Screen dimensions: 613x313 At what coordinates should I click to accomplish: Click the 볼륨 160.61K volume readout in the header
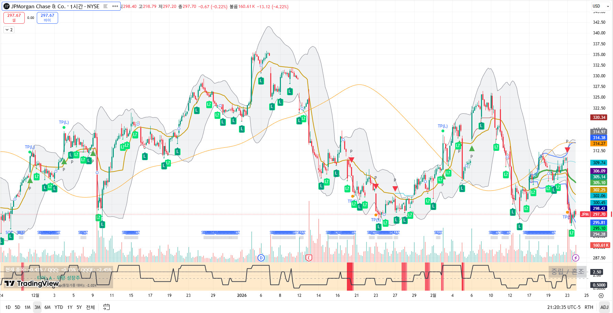click(242, 7)
